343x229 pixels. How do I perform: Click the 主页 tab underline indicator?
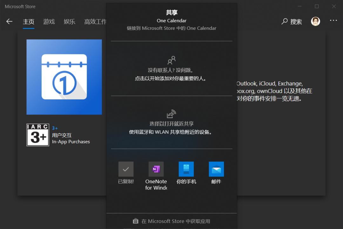[28, 27]
